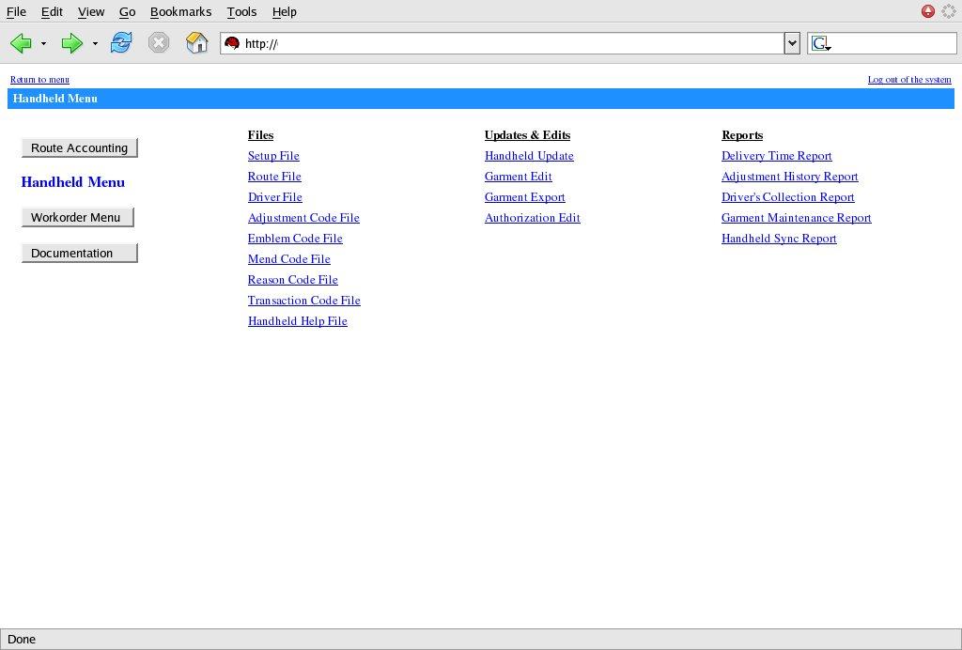Open the Route File link
The width and height of the screenshot is (962, 650).
[274, 177]
